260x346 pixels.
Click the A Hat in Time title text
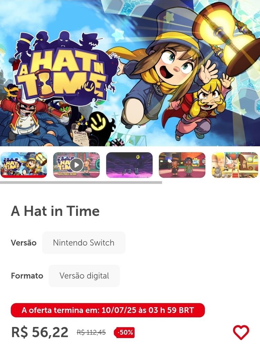click(55, 211)
